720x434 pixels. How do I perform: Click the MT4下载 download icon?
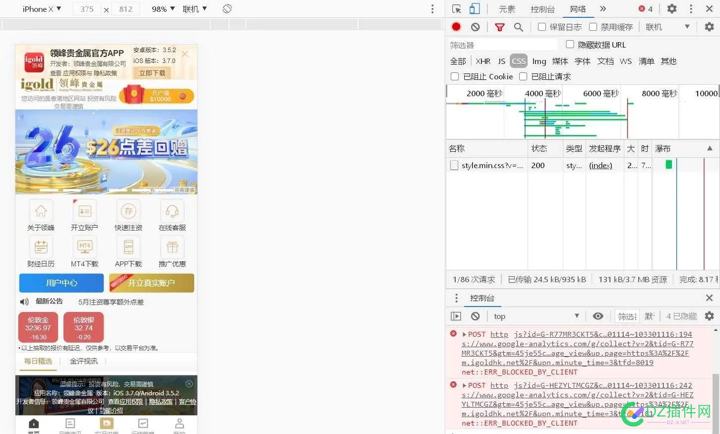[x=84, y=246]
